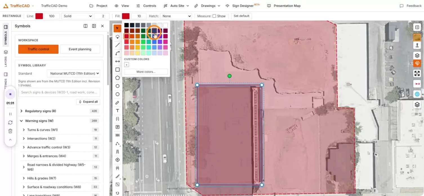
Task: Select the double-arrow dimension tool
Action: click(x=117, y=61)
